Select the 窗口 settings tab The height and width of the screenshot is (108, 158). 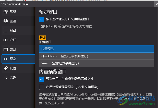tap(18, 50)
